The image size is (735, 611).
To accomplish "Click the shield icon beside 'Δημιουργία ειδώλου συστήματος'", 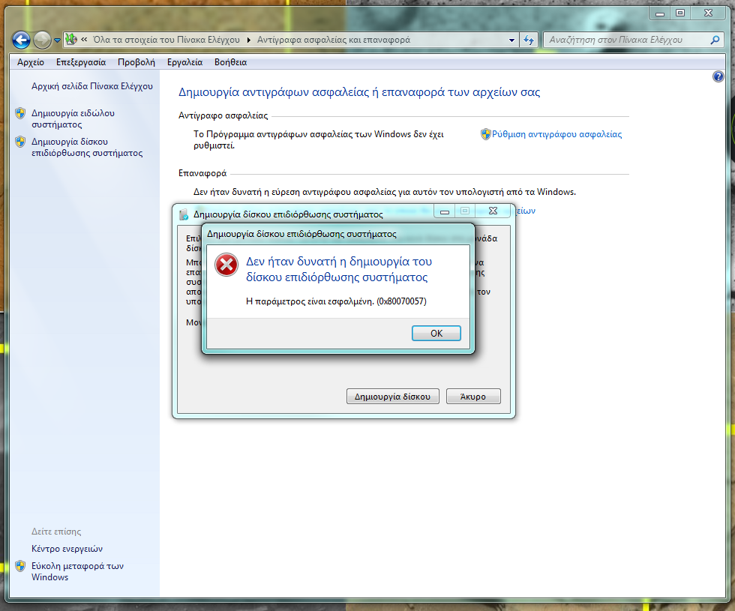I will point(20,113).
